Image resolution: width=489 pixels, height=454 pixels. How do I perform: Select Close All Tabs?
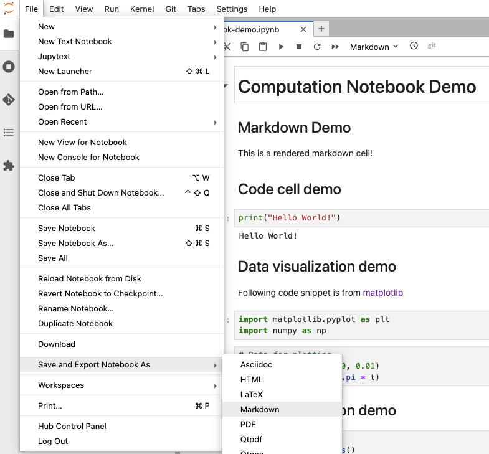coord(121,208)
